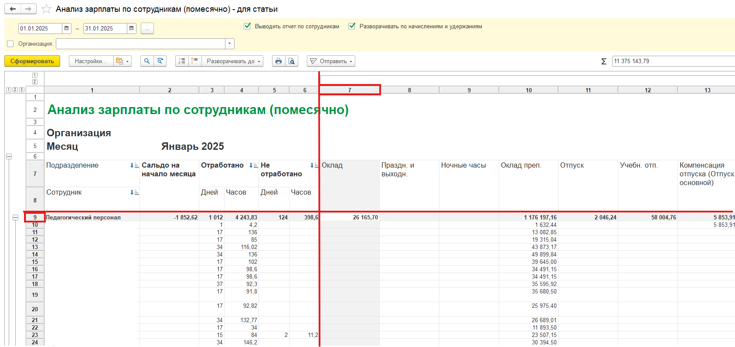Select column header 7
This screenshot has width=735, height=347.
point(350,90)
